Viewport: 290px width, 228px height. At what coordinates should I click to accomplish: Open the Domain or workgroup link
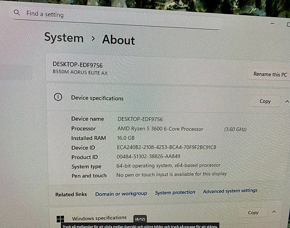click(121, 194)
